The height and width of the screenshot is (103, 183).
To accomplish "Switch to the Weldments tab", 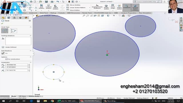I will click(x=33, y=13).
